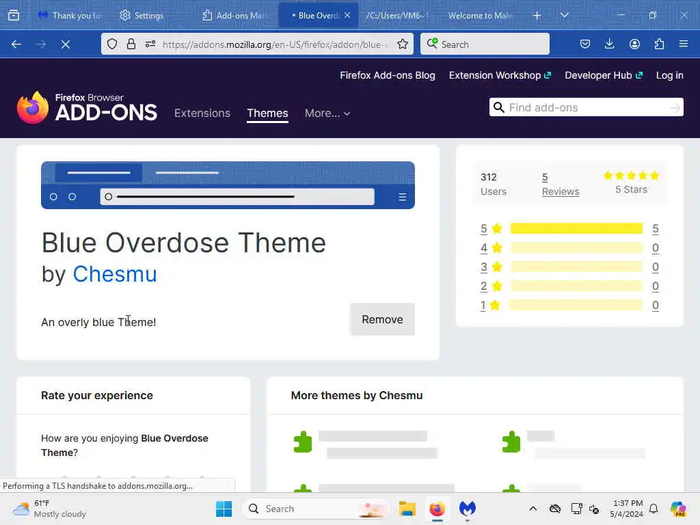Save page to Pocket

tap(585, 44)
